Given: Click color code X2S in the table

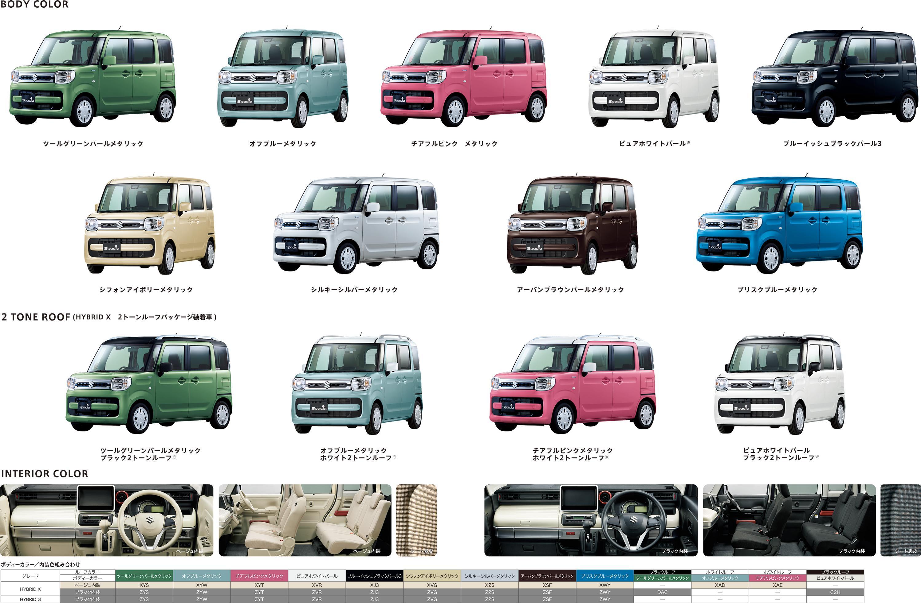Looking at the screenshot, I should coord(490,585).
